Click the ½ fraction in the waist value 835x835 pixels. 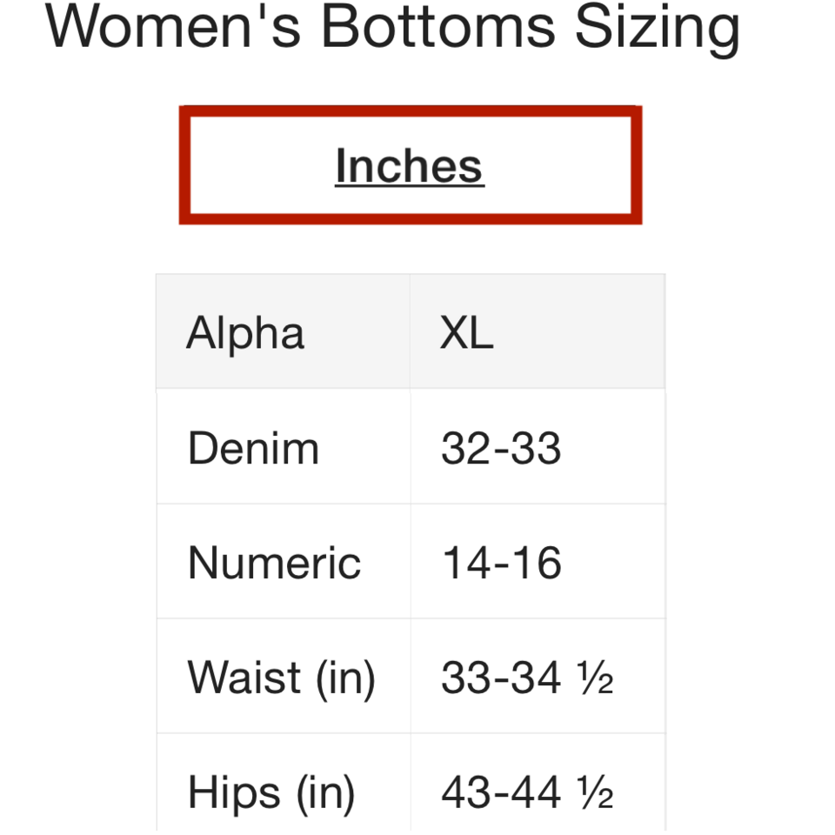(x=598, y=679)
